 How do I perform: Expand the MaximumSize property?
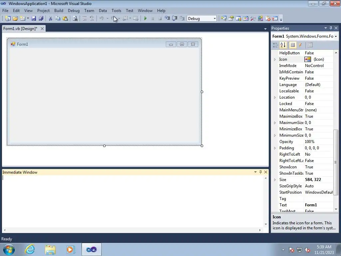point(275,123)
